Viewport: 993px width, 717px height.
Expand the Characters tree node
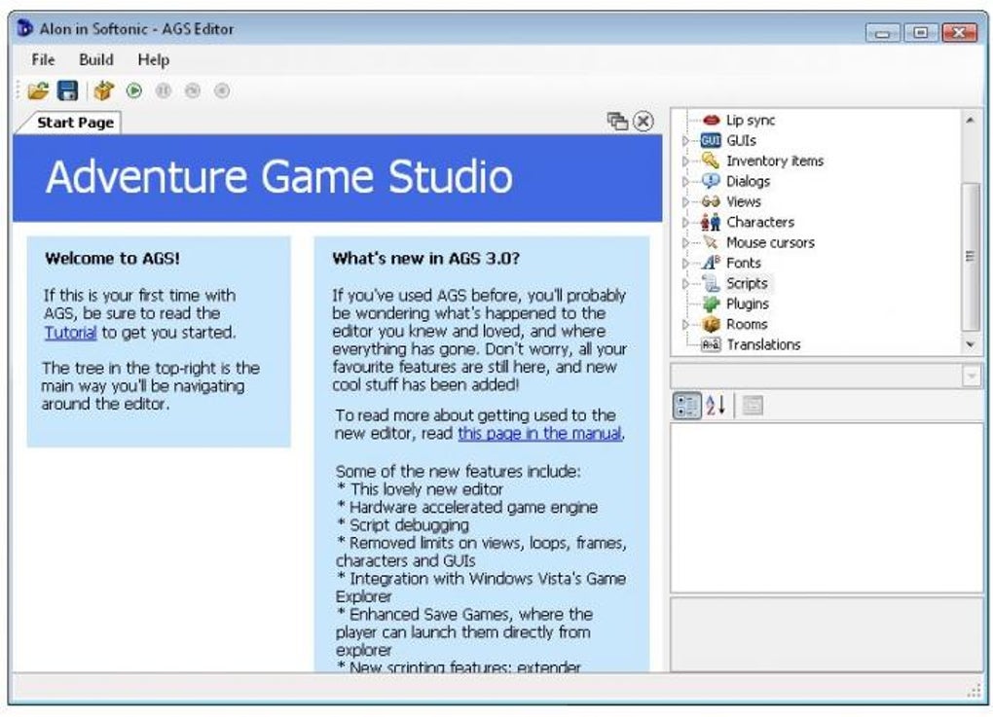click(685, 222)
